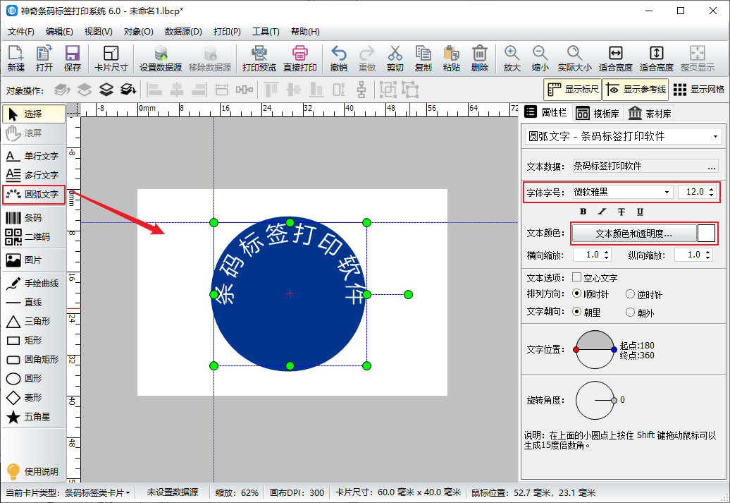The image size is (730, 503).
Task: Enable the 空心文字 hollow text checkbox
Action: click(577, 277)
